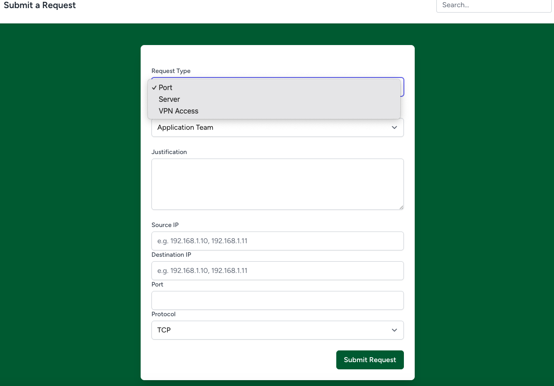Click the Protocol field label
554x386 pixels.
pyautogui.click(x=163, y=314)
